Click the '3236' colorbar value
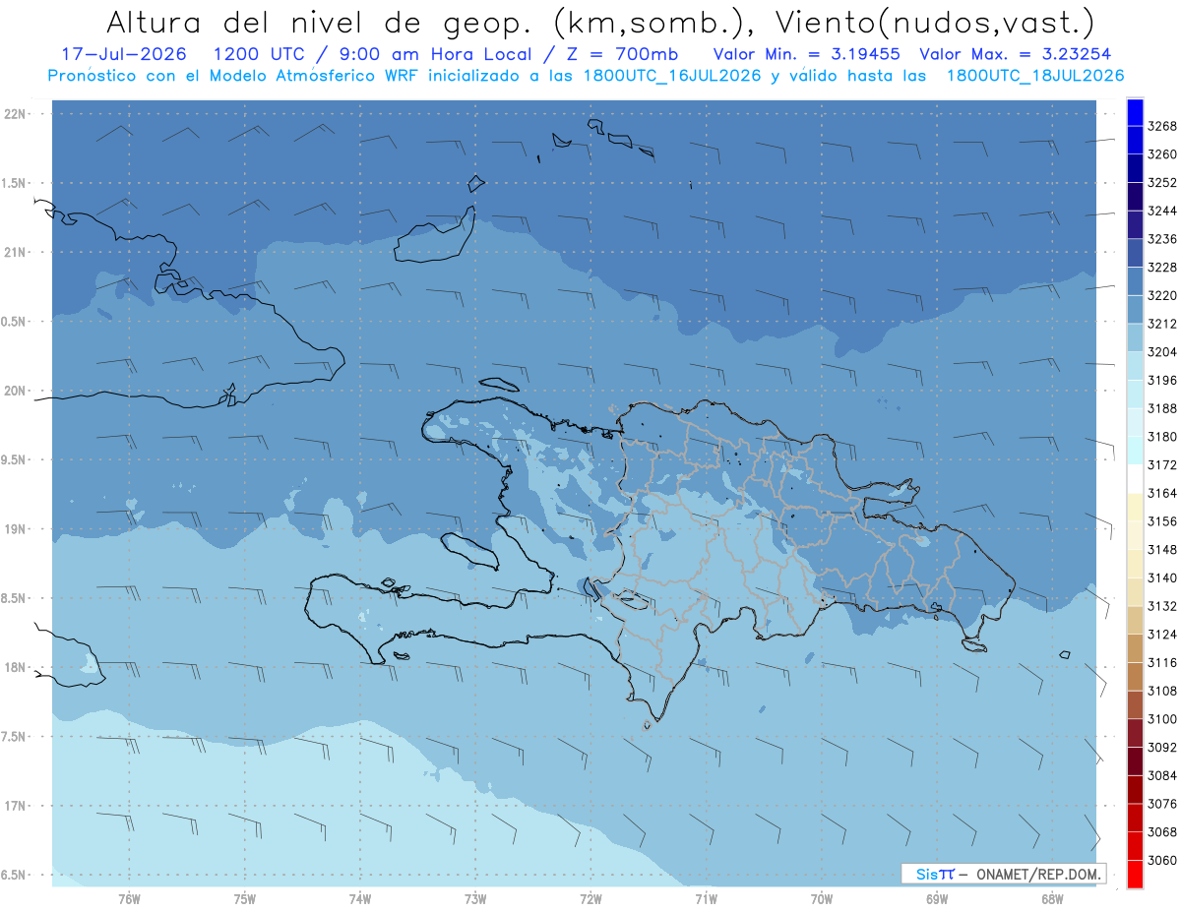The height and width of the screenshot is (912, 1181). point(1161,239)
